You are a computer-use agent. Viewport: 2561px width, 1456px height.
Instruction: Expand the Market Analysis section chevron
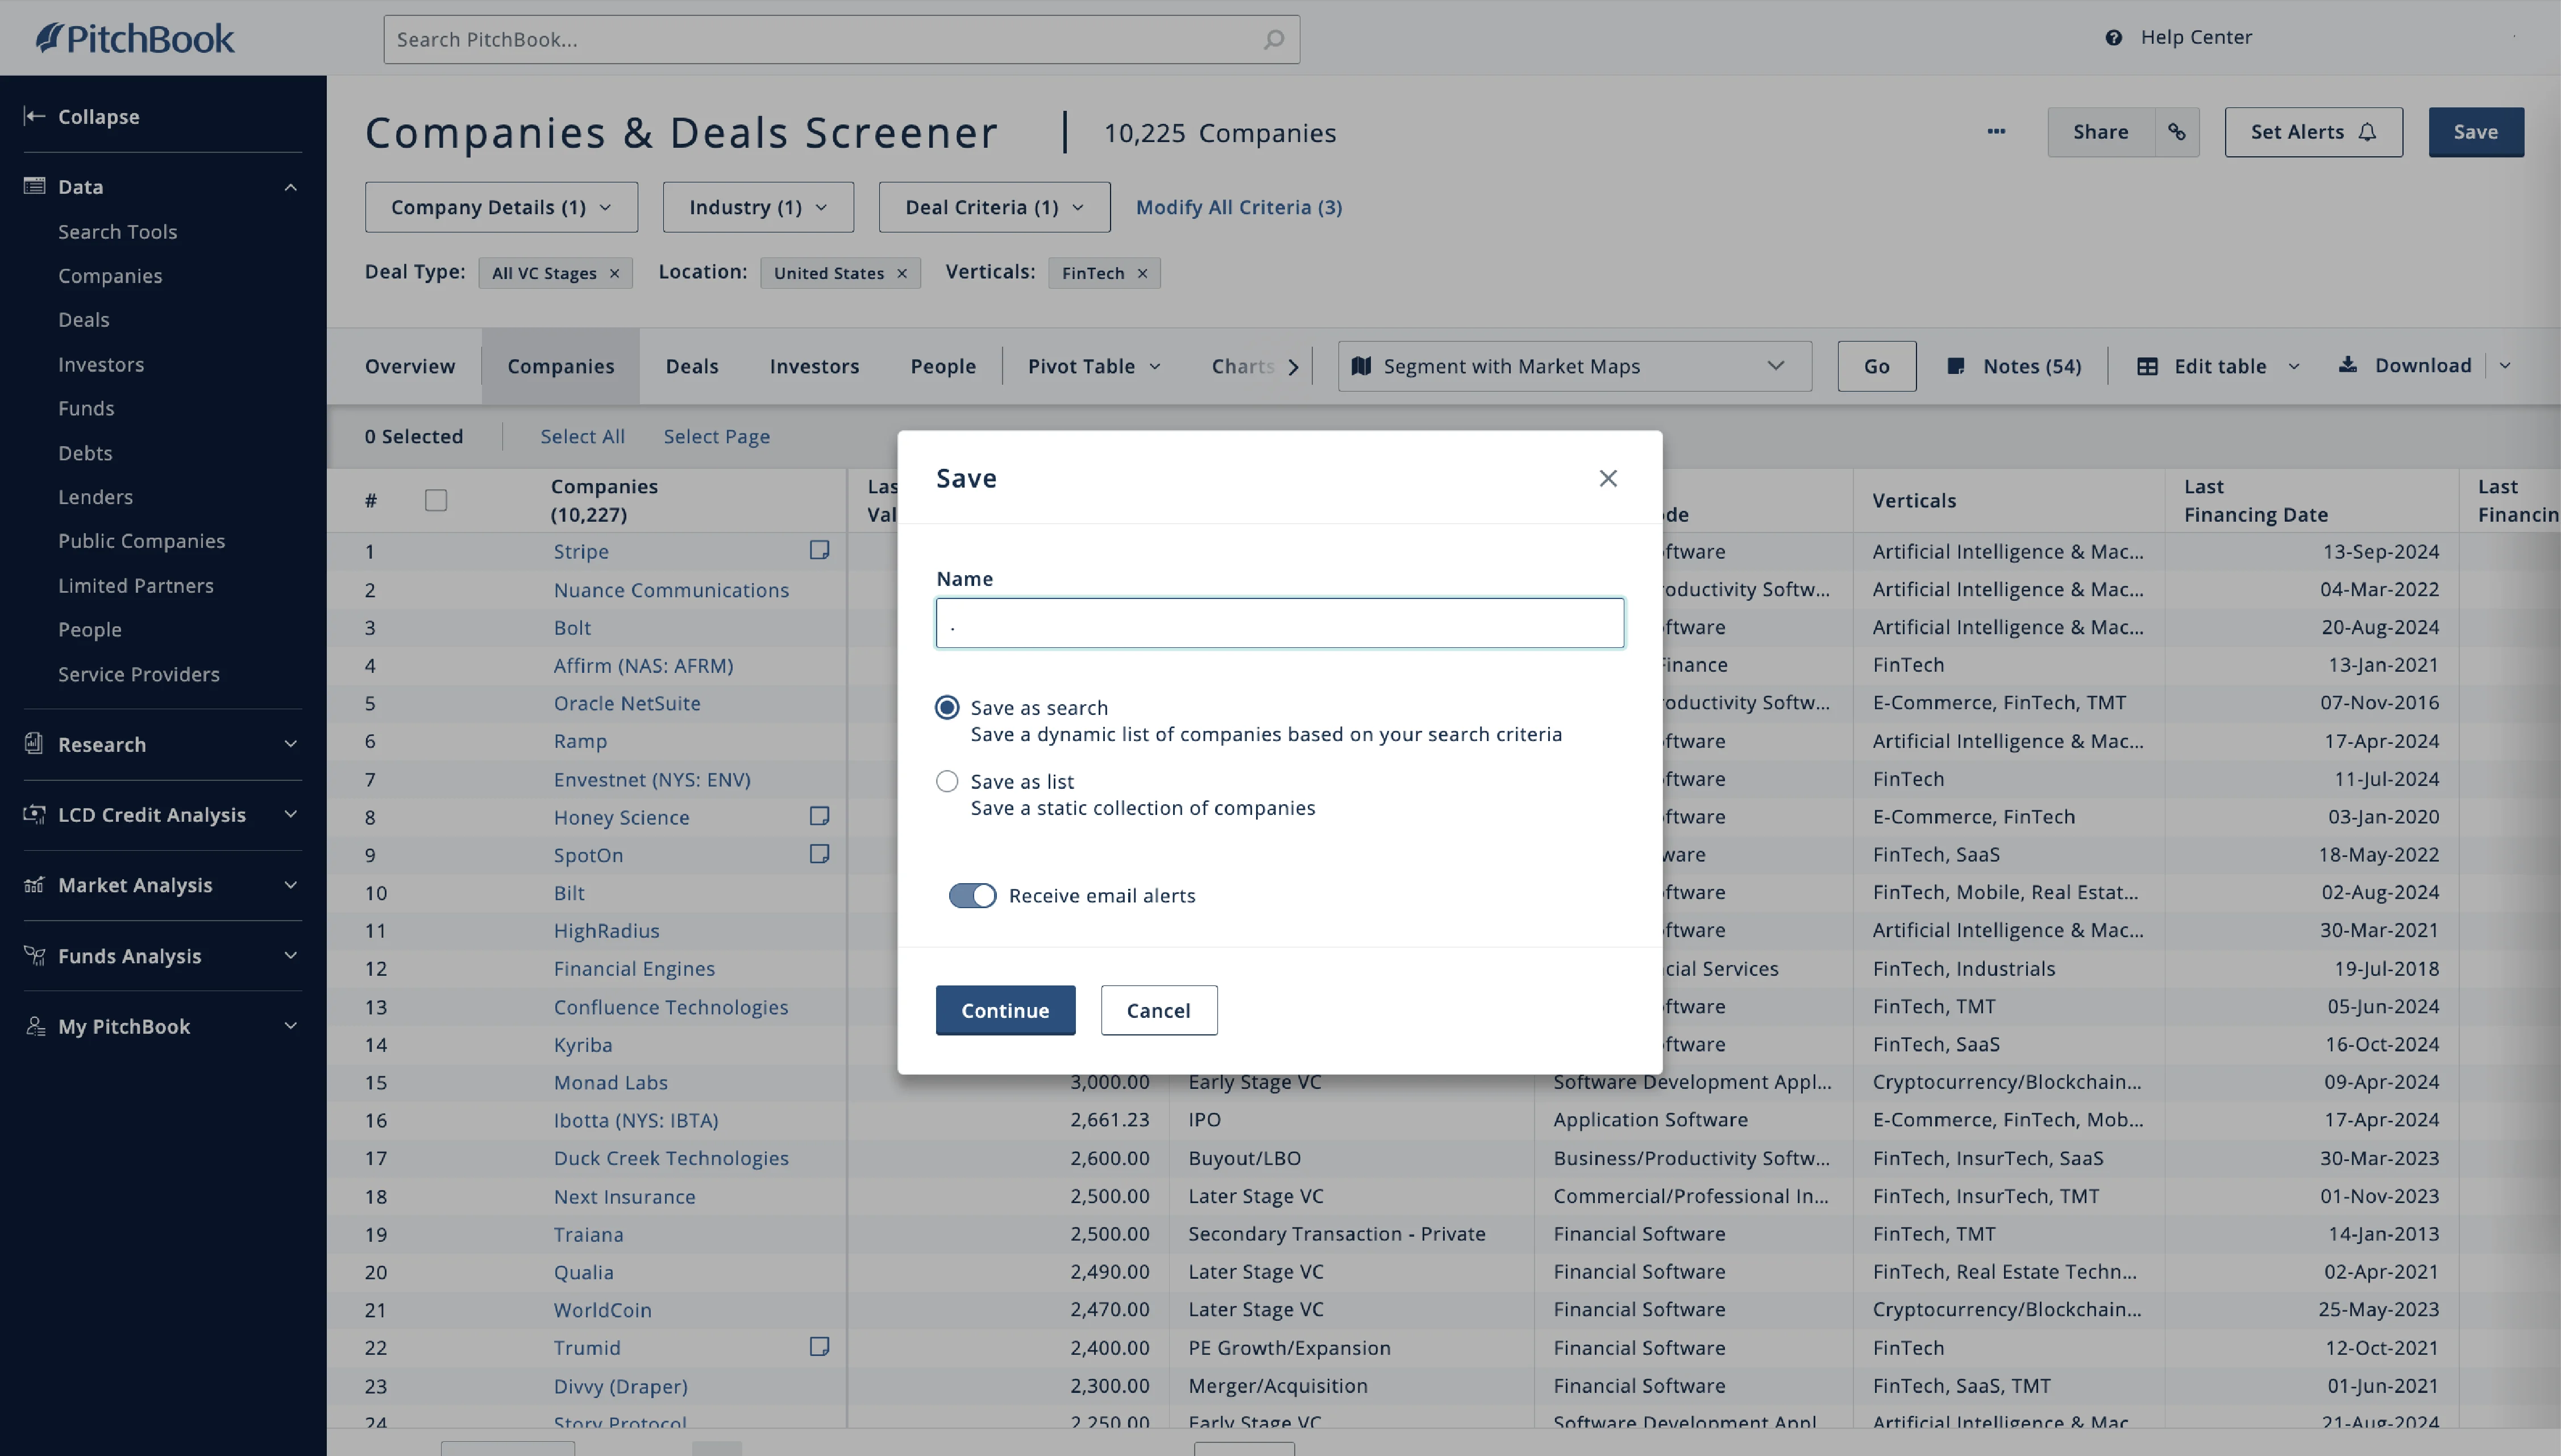[x=290, y=885]
